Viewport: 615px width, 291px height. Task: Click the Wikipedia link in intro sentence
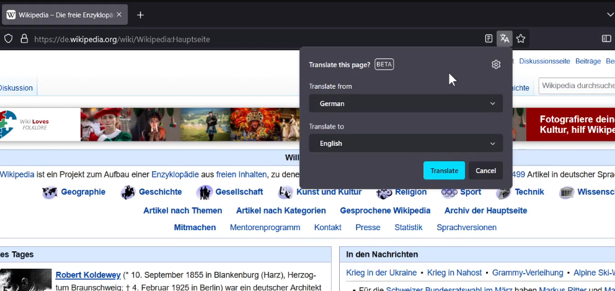pyautogui.click(x=17, y=174)
